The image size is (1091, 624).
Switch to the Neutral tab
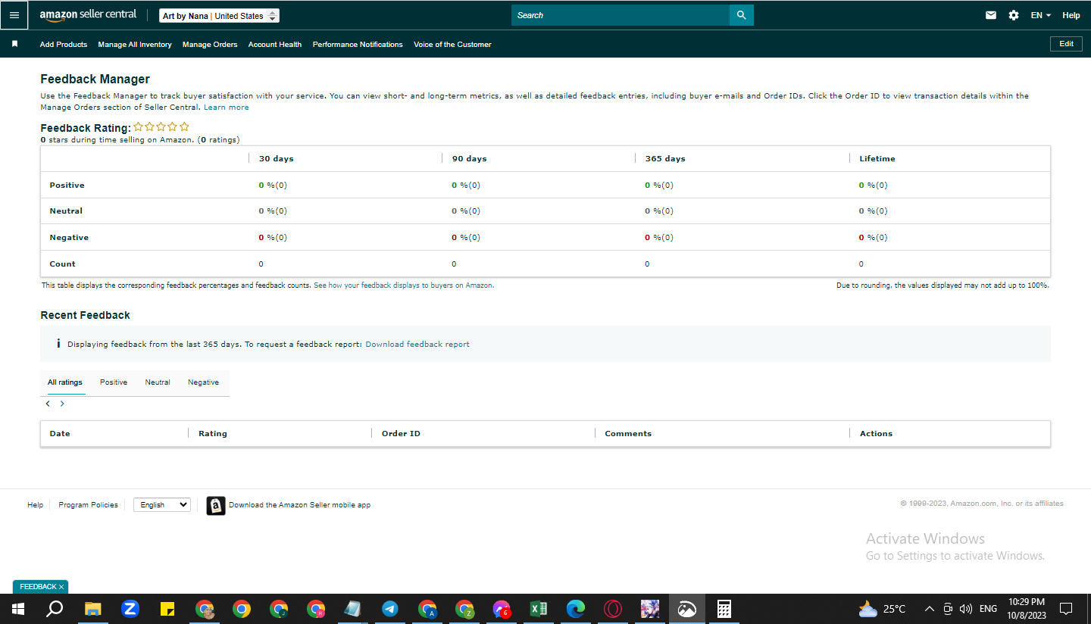[x=158, y=382]
